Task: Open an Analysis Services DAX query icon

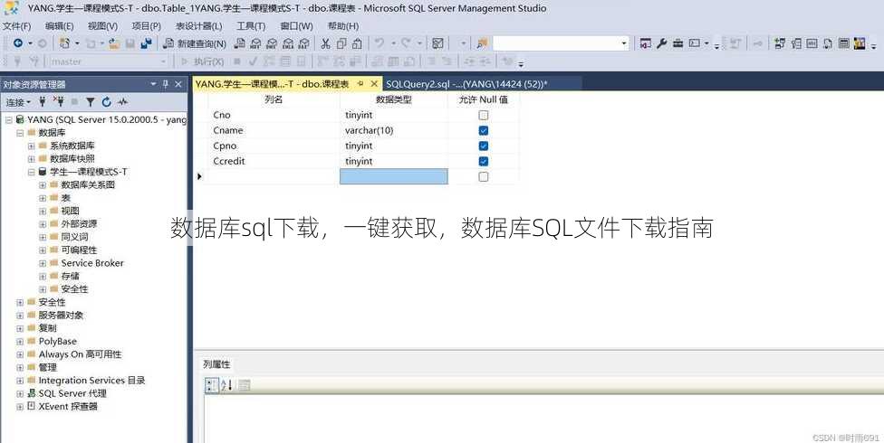Action: click(x=304, y=43)
